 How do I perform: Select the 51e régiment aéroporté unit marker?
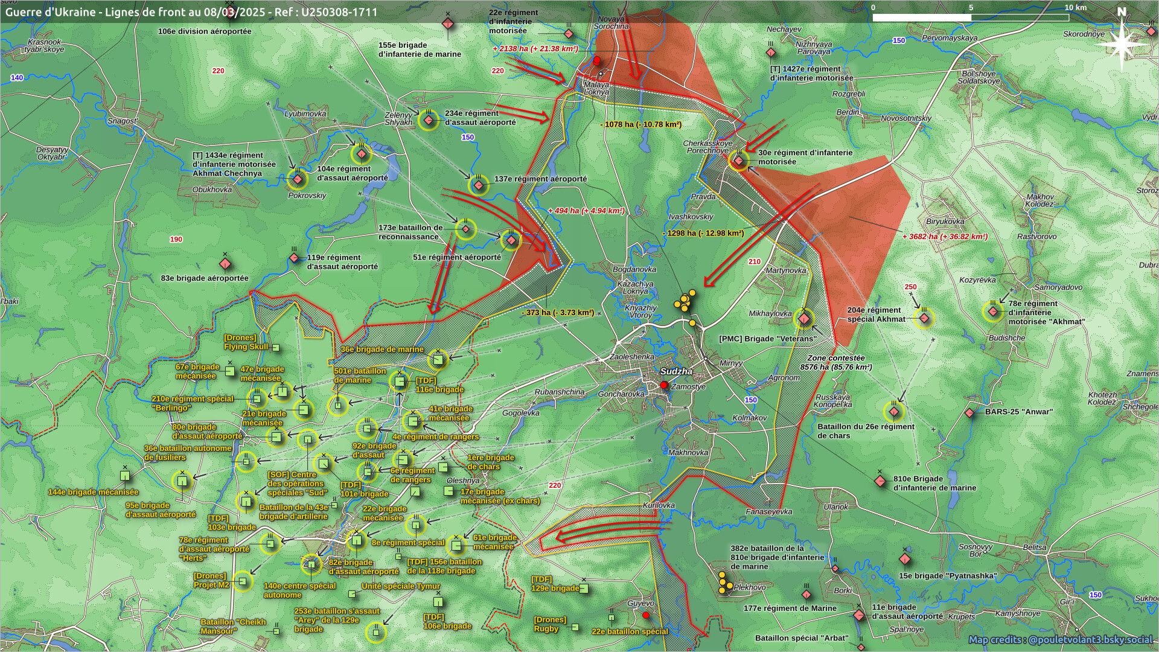pos(511,240)
